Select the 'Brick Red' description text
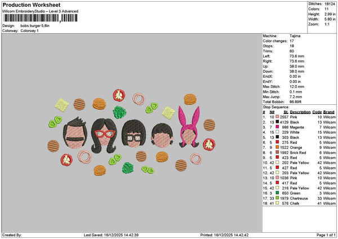This screenshot has height=239, width=338. 298,153
